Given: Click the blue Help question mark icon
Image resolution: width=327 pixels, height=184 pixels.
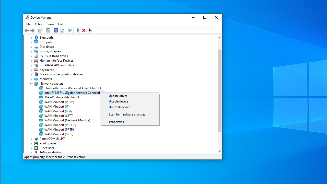Looking at the screenshot, I should coord(56,30).
